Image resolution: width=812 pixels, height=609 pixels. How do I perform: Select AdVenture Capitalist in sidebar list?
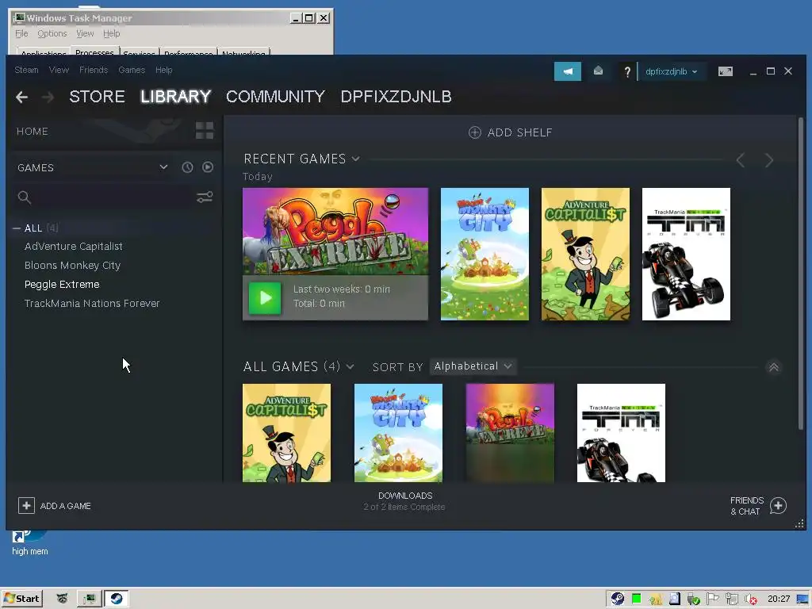click(x=74, y=247)
